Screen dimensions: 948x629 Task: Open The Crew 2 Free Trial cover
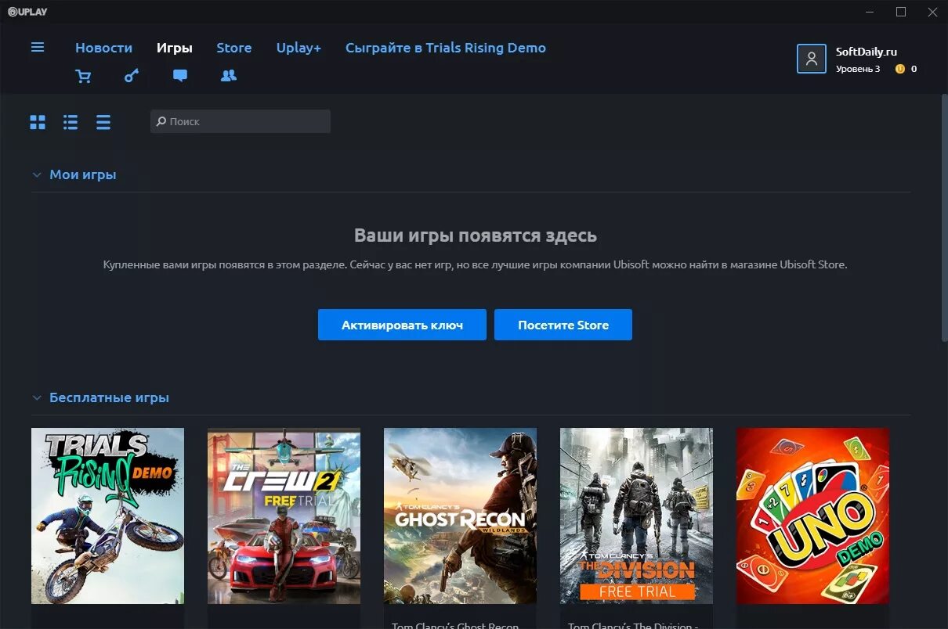coord(284,516)
